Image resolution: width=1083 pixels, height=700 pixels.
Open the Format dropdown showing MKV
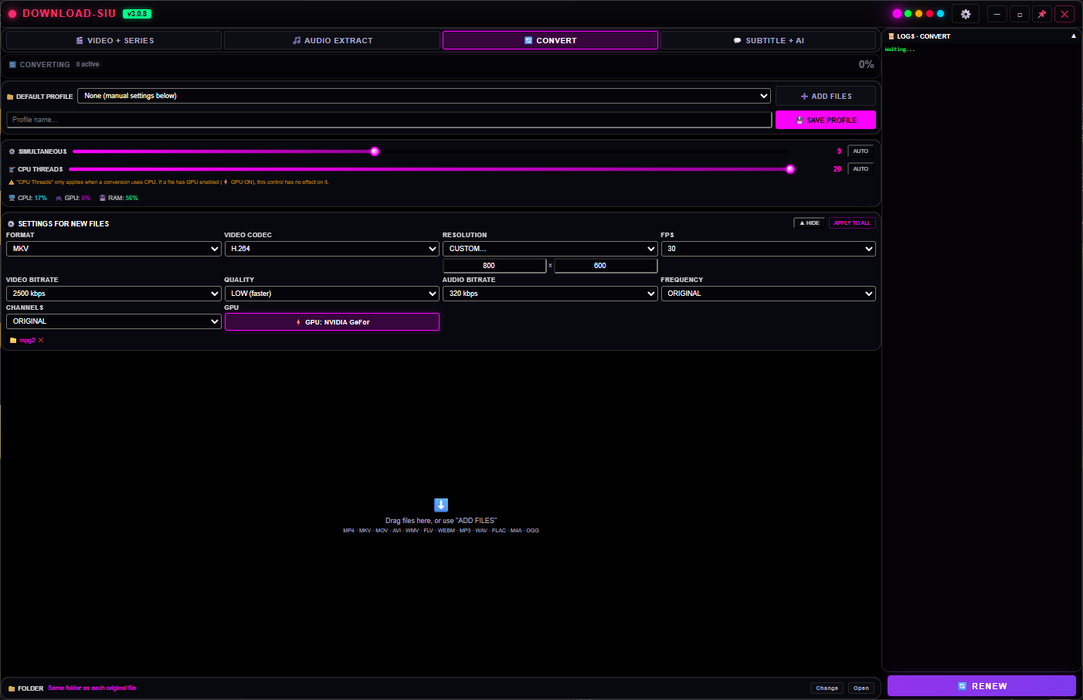[x=114, y=249]
